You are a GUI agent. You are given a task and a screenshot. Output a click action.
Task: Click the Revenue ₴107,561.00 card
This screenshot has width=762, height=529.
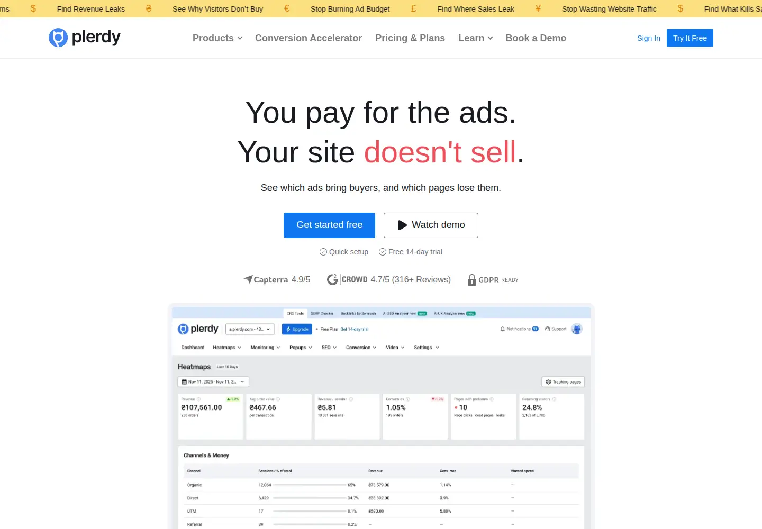tap(211, 416)
